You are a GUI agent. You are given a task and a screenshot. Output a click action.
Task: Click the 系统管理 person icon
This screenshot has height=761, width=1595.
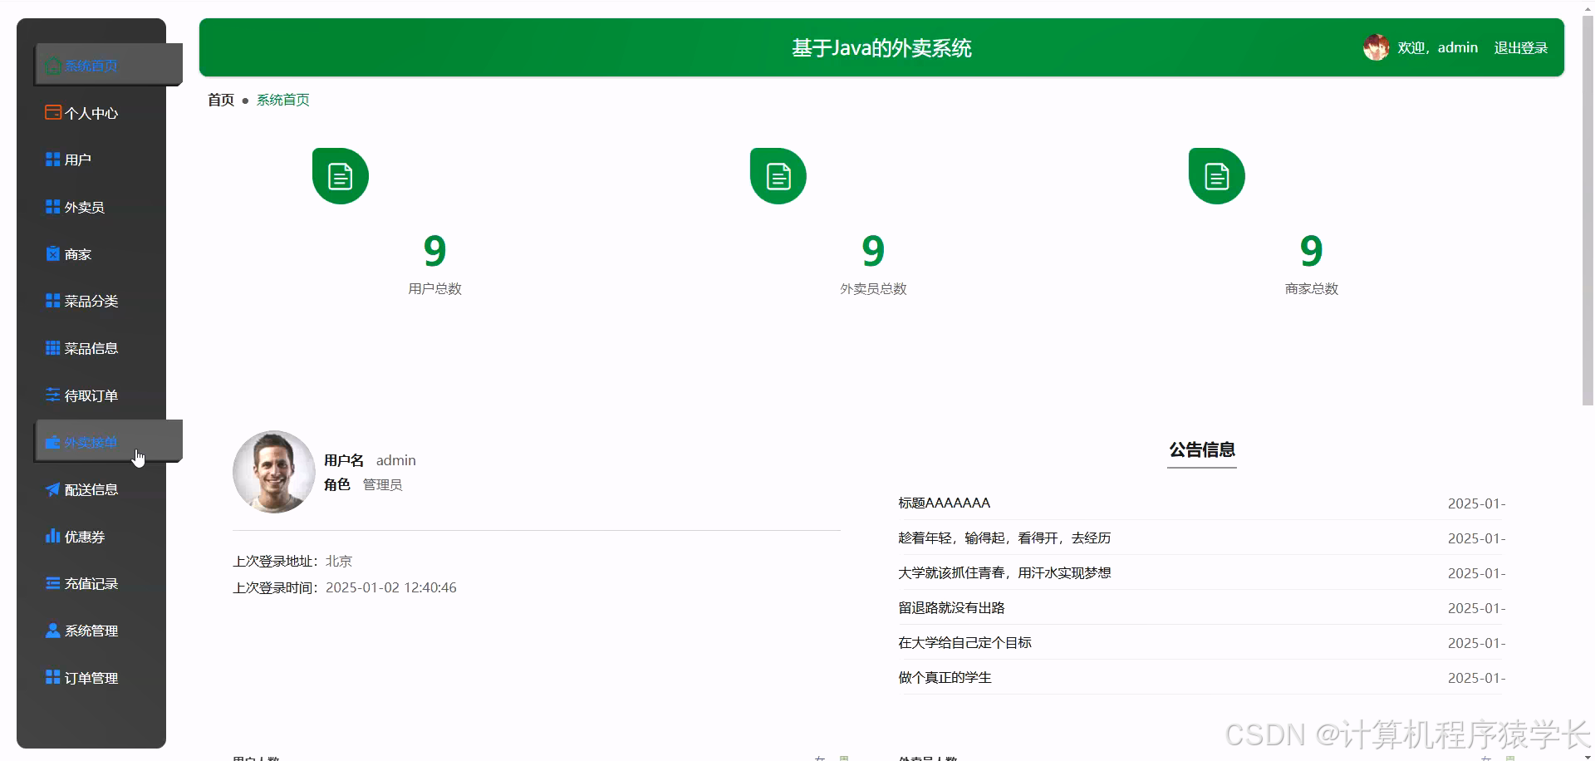(x=52, y=630)
